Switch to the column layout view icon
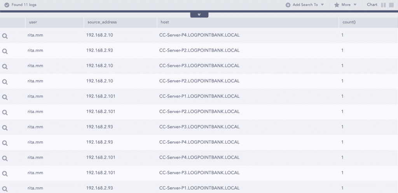 coord(383,5)
